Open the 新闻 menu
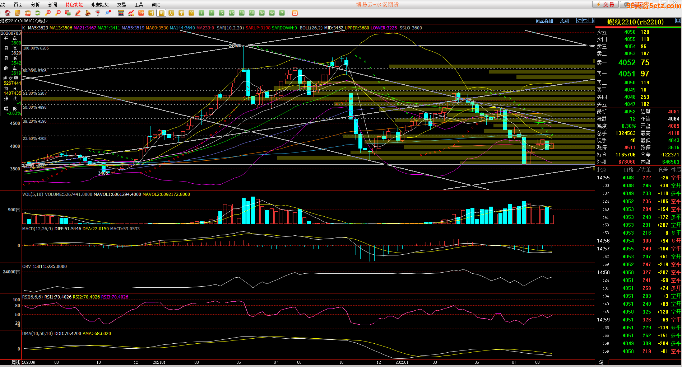 pos(53,5)
